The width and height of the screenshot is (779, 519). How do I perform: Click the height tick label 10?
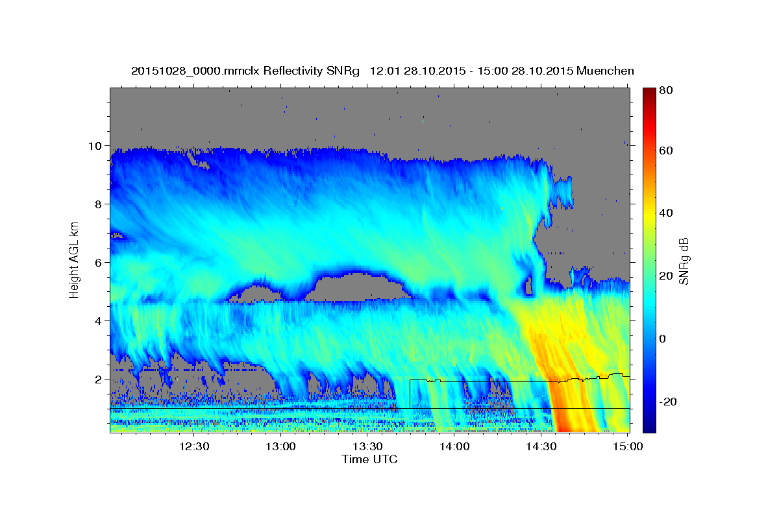click(x=96, y=145)
